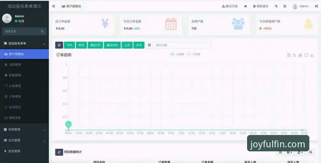The image size is (321, 163).
Task: Click the Admin avatar in the sidebar
Action: click(x=7, y=18)
